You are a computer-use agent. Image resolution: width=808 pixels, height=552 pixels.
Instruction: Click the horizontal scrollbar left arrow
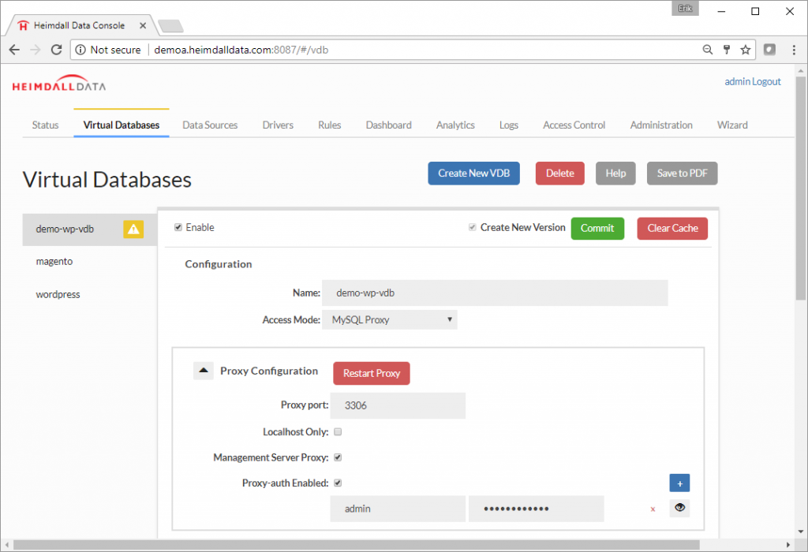click(6, 545)
